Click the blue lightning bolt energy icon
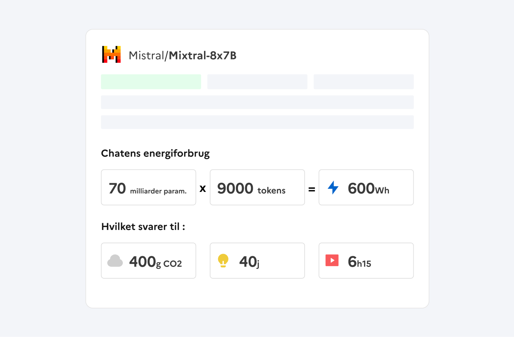 pyautogui.click(x=333, y=187)
